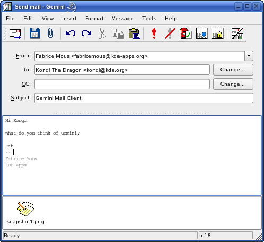
Task: Click the 'KDE-Apps' signature line
Action: point(16,165)
